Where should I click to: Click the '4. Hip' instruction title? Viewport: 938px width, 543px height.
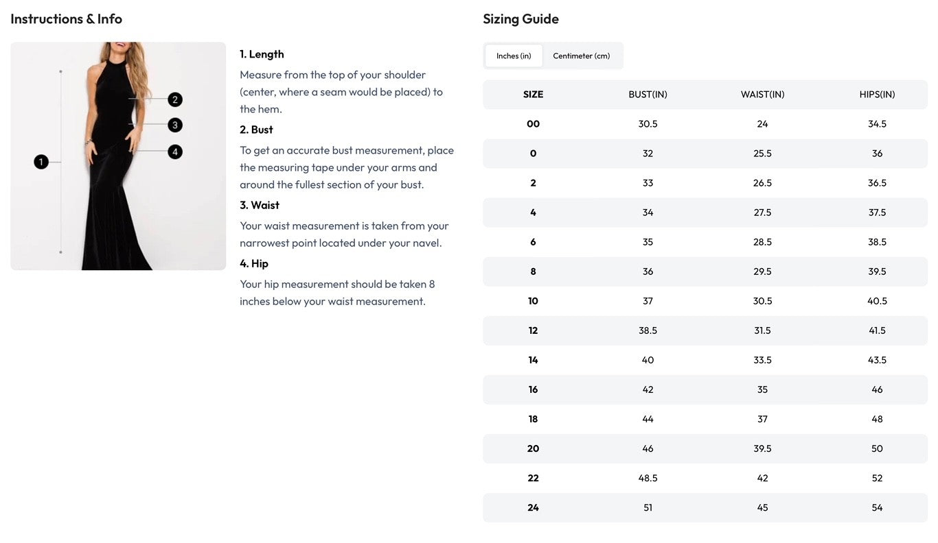(254, 263)
